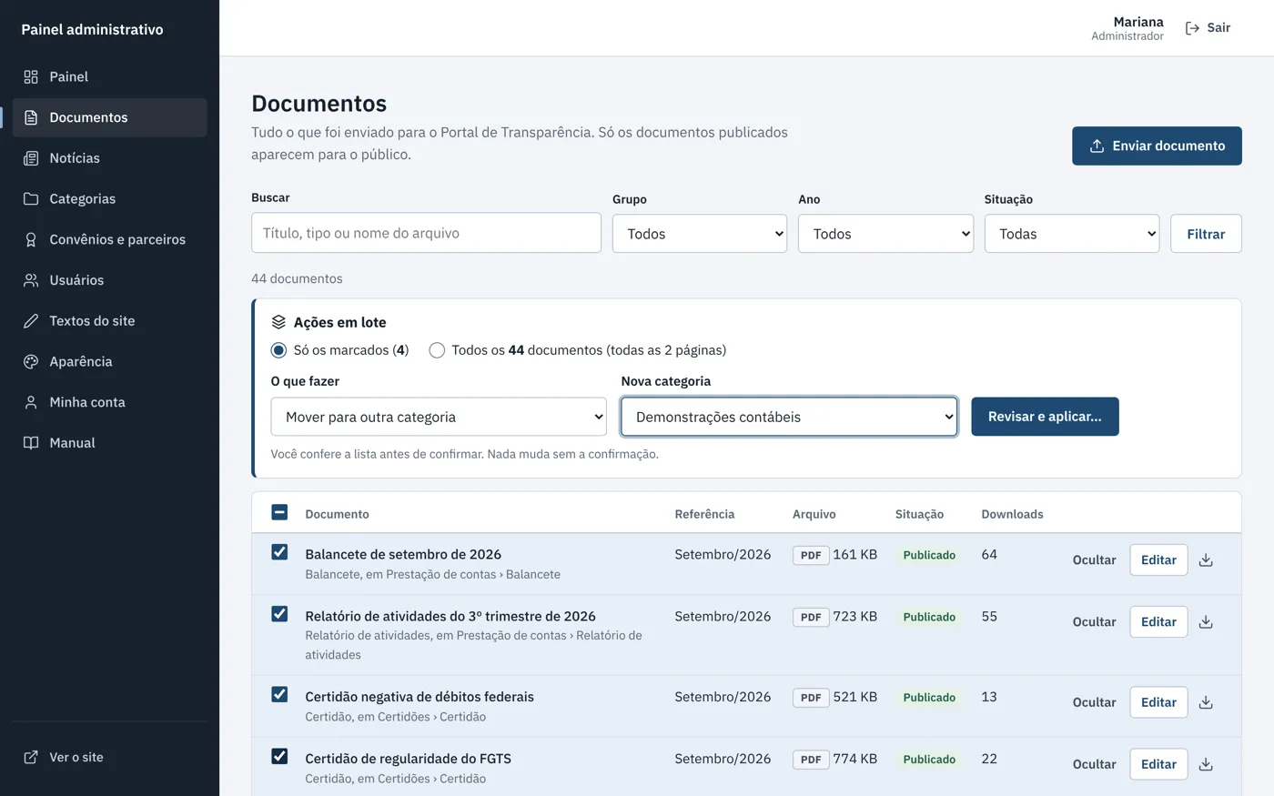Uncheck Balancete de setembro de 2026 row
The width and height of the screenshot is (1274, 796).
click(279, 552)
